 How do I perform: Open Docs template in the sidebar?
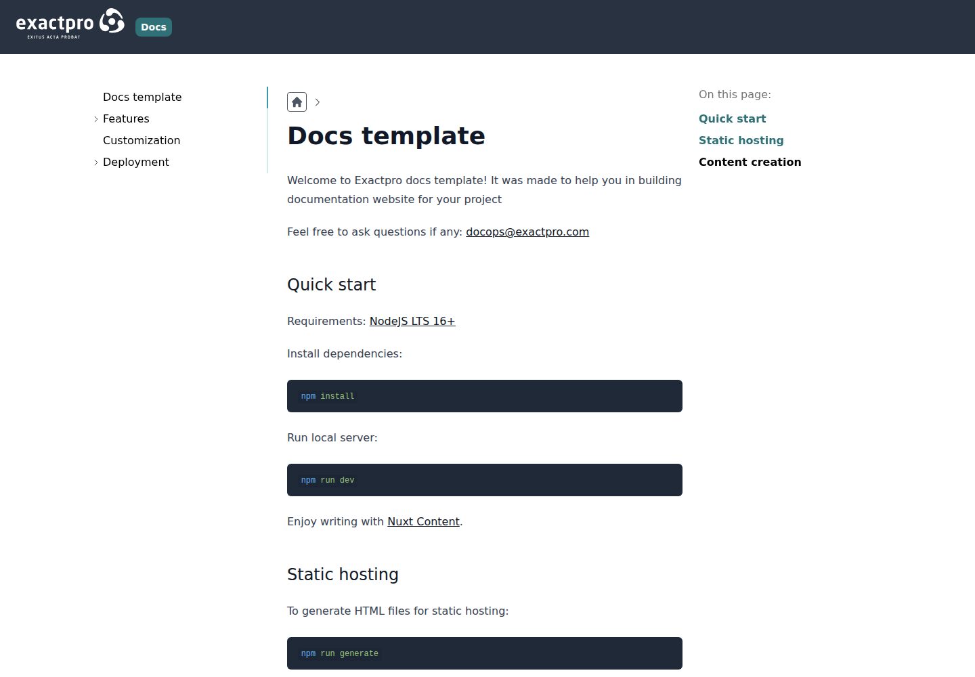tap(142, 97)
